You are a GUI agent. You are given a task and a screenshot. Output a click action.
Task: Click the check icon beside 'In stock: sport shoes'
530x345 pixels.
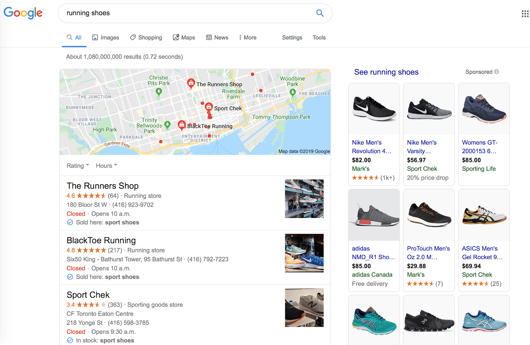[x=70, y=340]
